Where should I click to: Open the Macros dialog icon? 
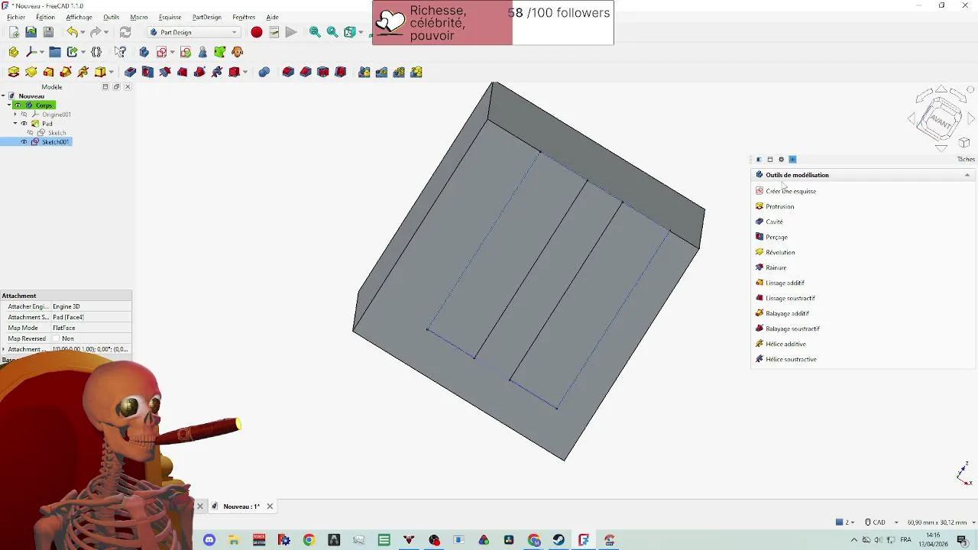pos(274,32)
